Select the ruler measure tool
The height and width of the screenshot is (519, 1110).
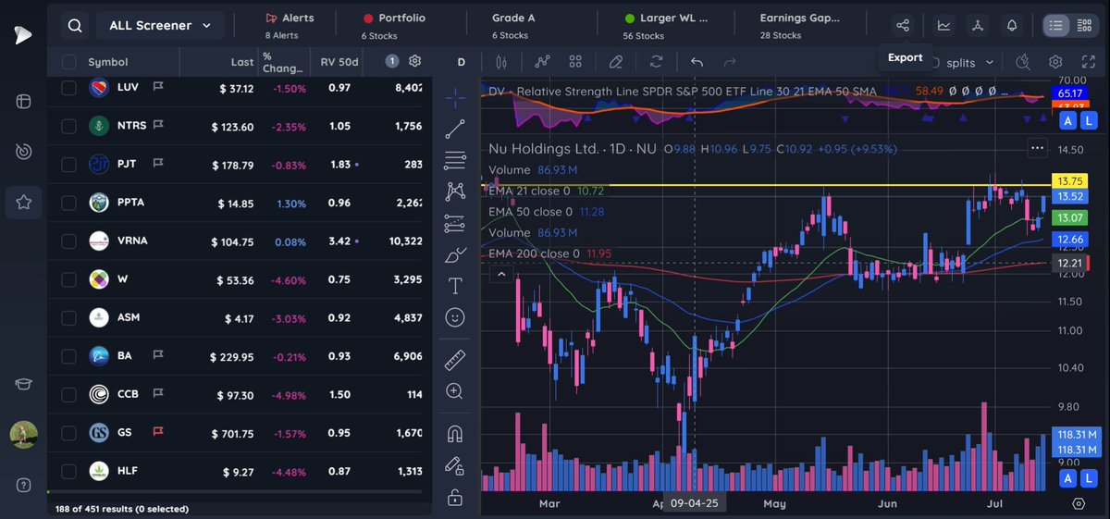pyautogui.click(x=454, y=359)
